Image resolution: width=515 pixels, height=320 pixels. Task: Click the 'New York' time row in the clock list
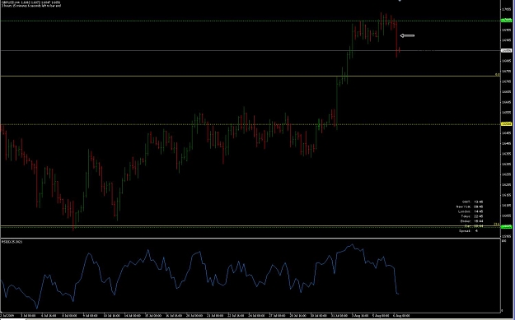point(470,206)
